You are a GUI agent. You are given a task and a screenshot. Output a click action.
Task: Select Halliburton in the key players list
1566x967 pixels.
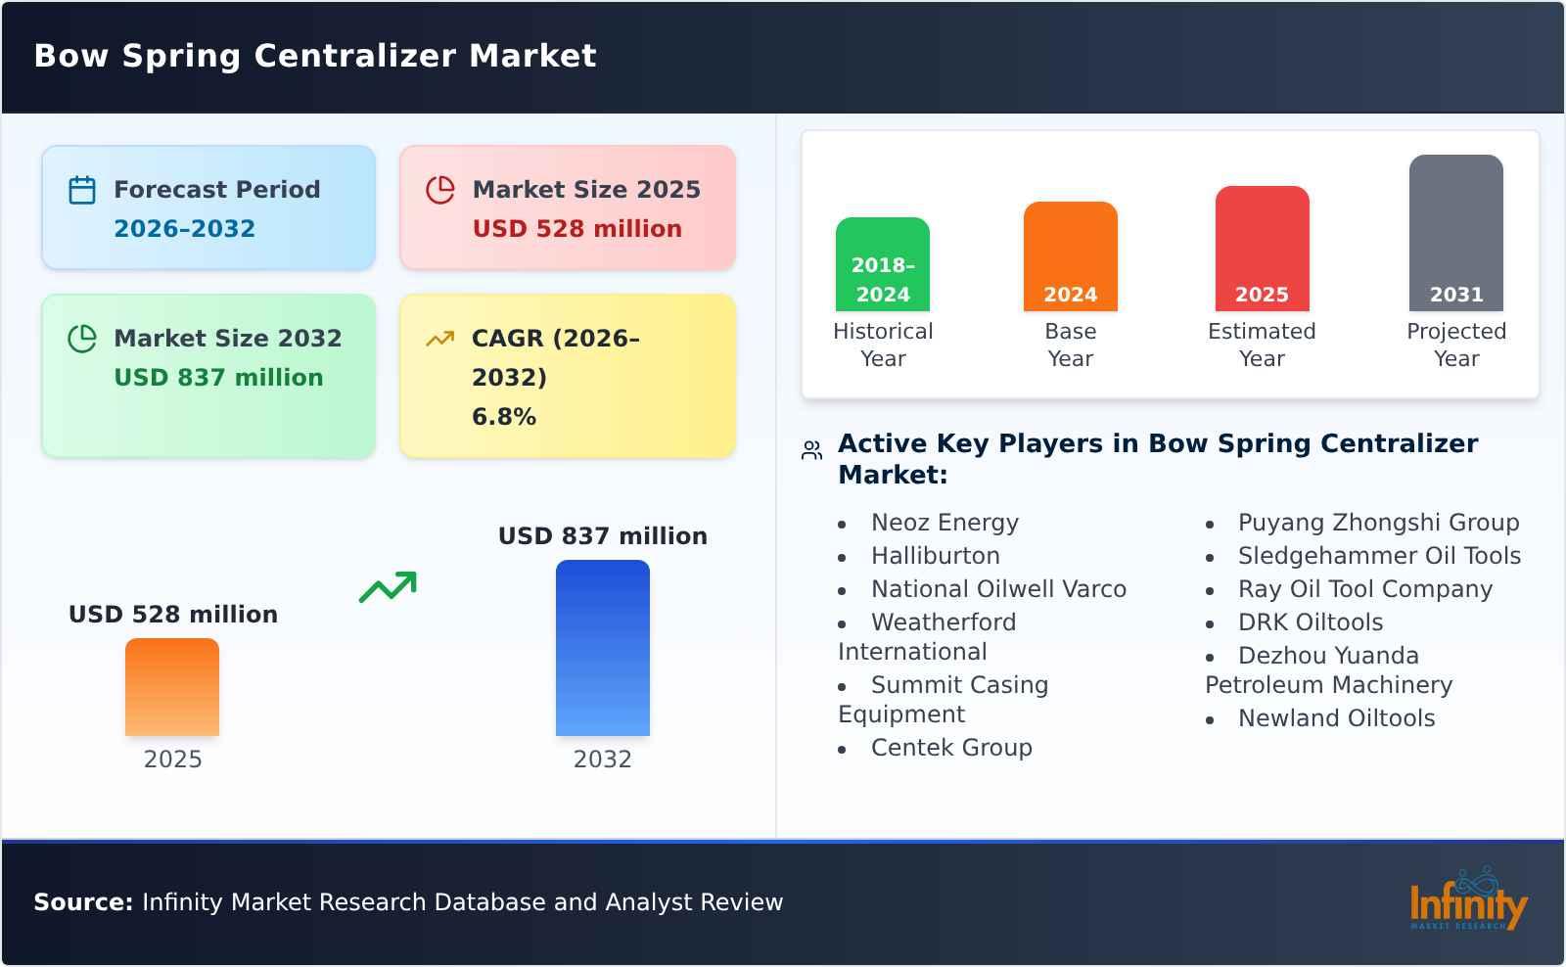point(935,556)
